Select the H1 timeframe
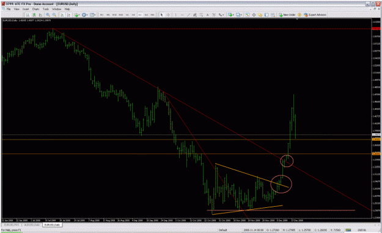 [127, 15]
